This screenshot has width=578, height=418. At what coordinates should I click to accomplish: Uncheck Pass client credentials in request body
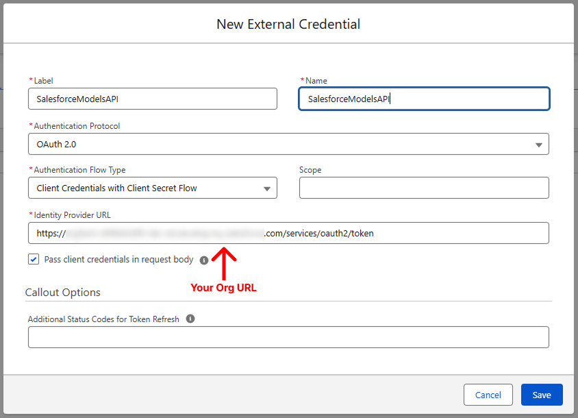click(x=34, y=259)
